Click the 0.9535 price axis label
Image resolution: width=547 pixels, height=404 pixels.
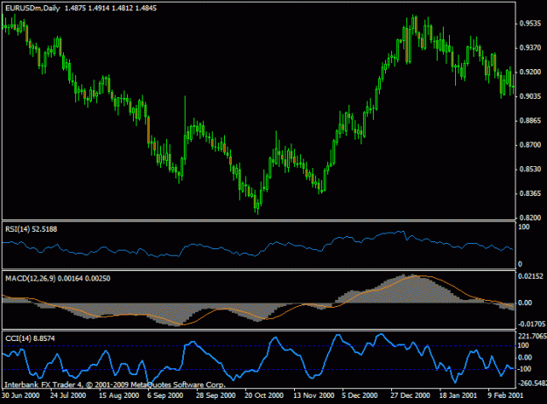point(530,24)
